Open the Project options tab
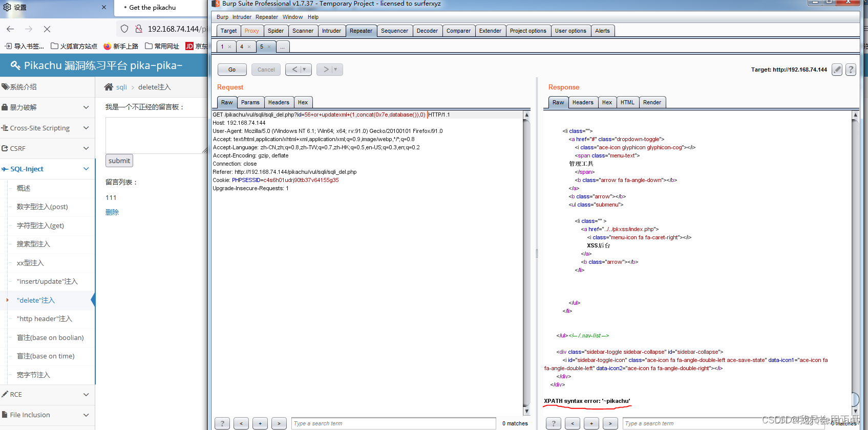 [528, 31]
